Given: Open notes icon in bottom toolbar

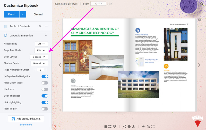Looking at the screenshot, I should [x=114, y=126].
